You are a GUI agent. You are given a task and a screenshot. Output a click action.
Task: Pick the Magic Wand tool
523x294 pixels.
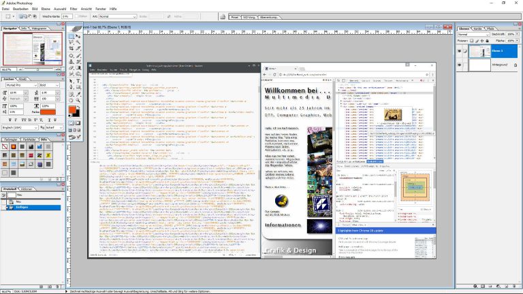(x=78, y=42)
